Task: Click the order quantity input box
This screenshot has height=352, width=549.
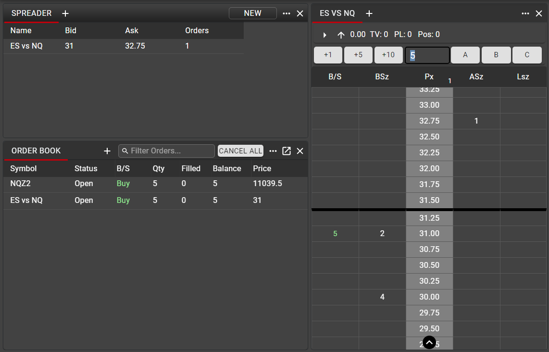Action: pos(427,55)
